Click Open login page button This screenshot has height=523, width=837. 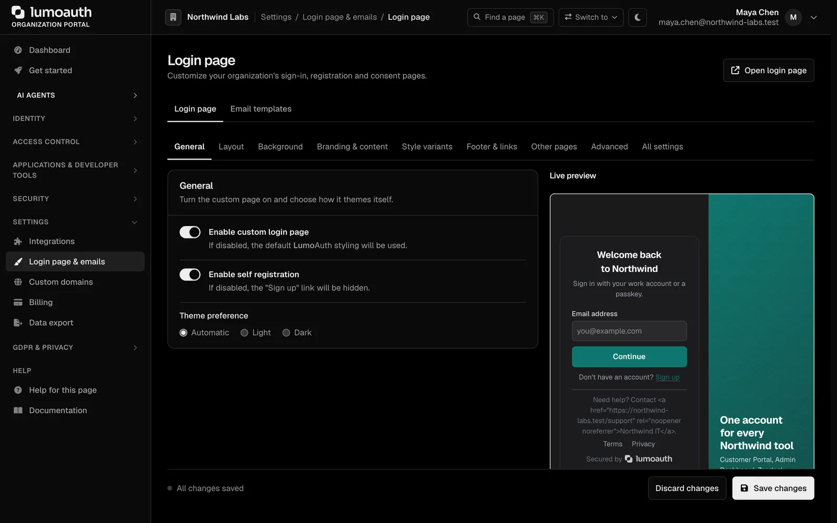point(768,71)
